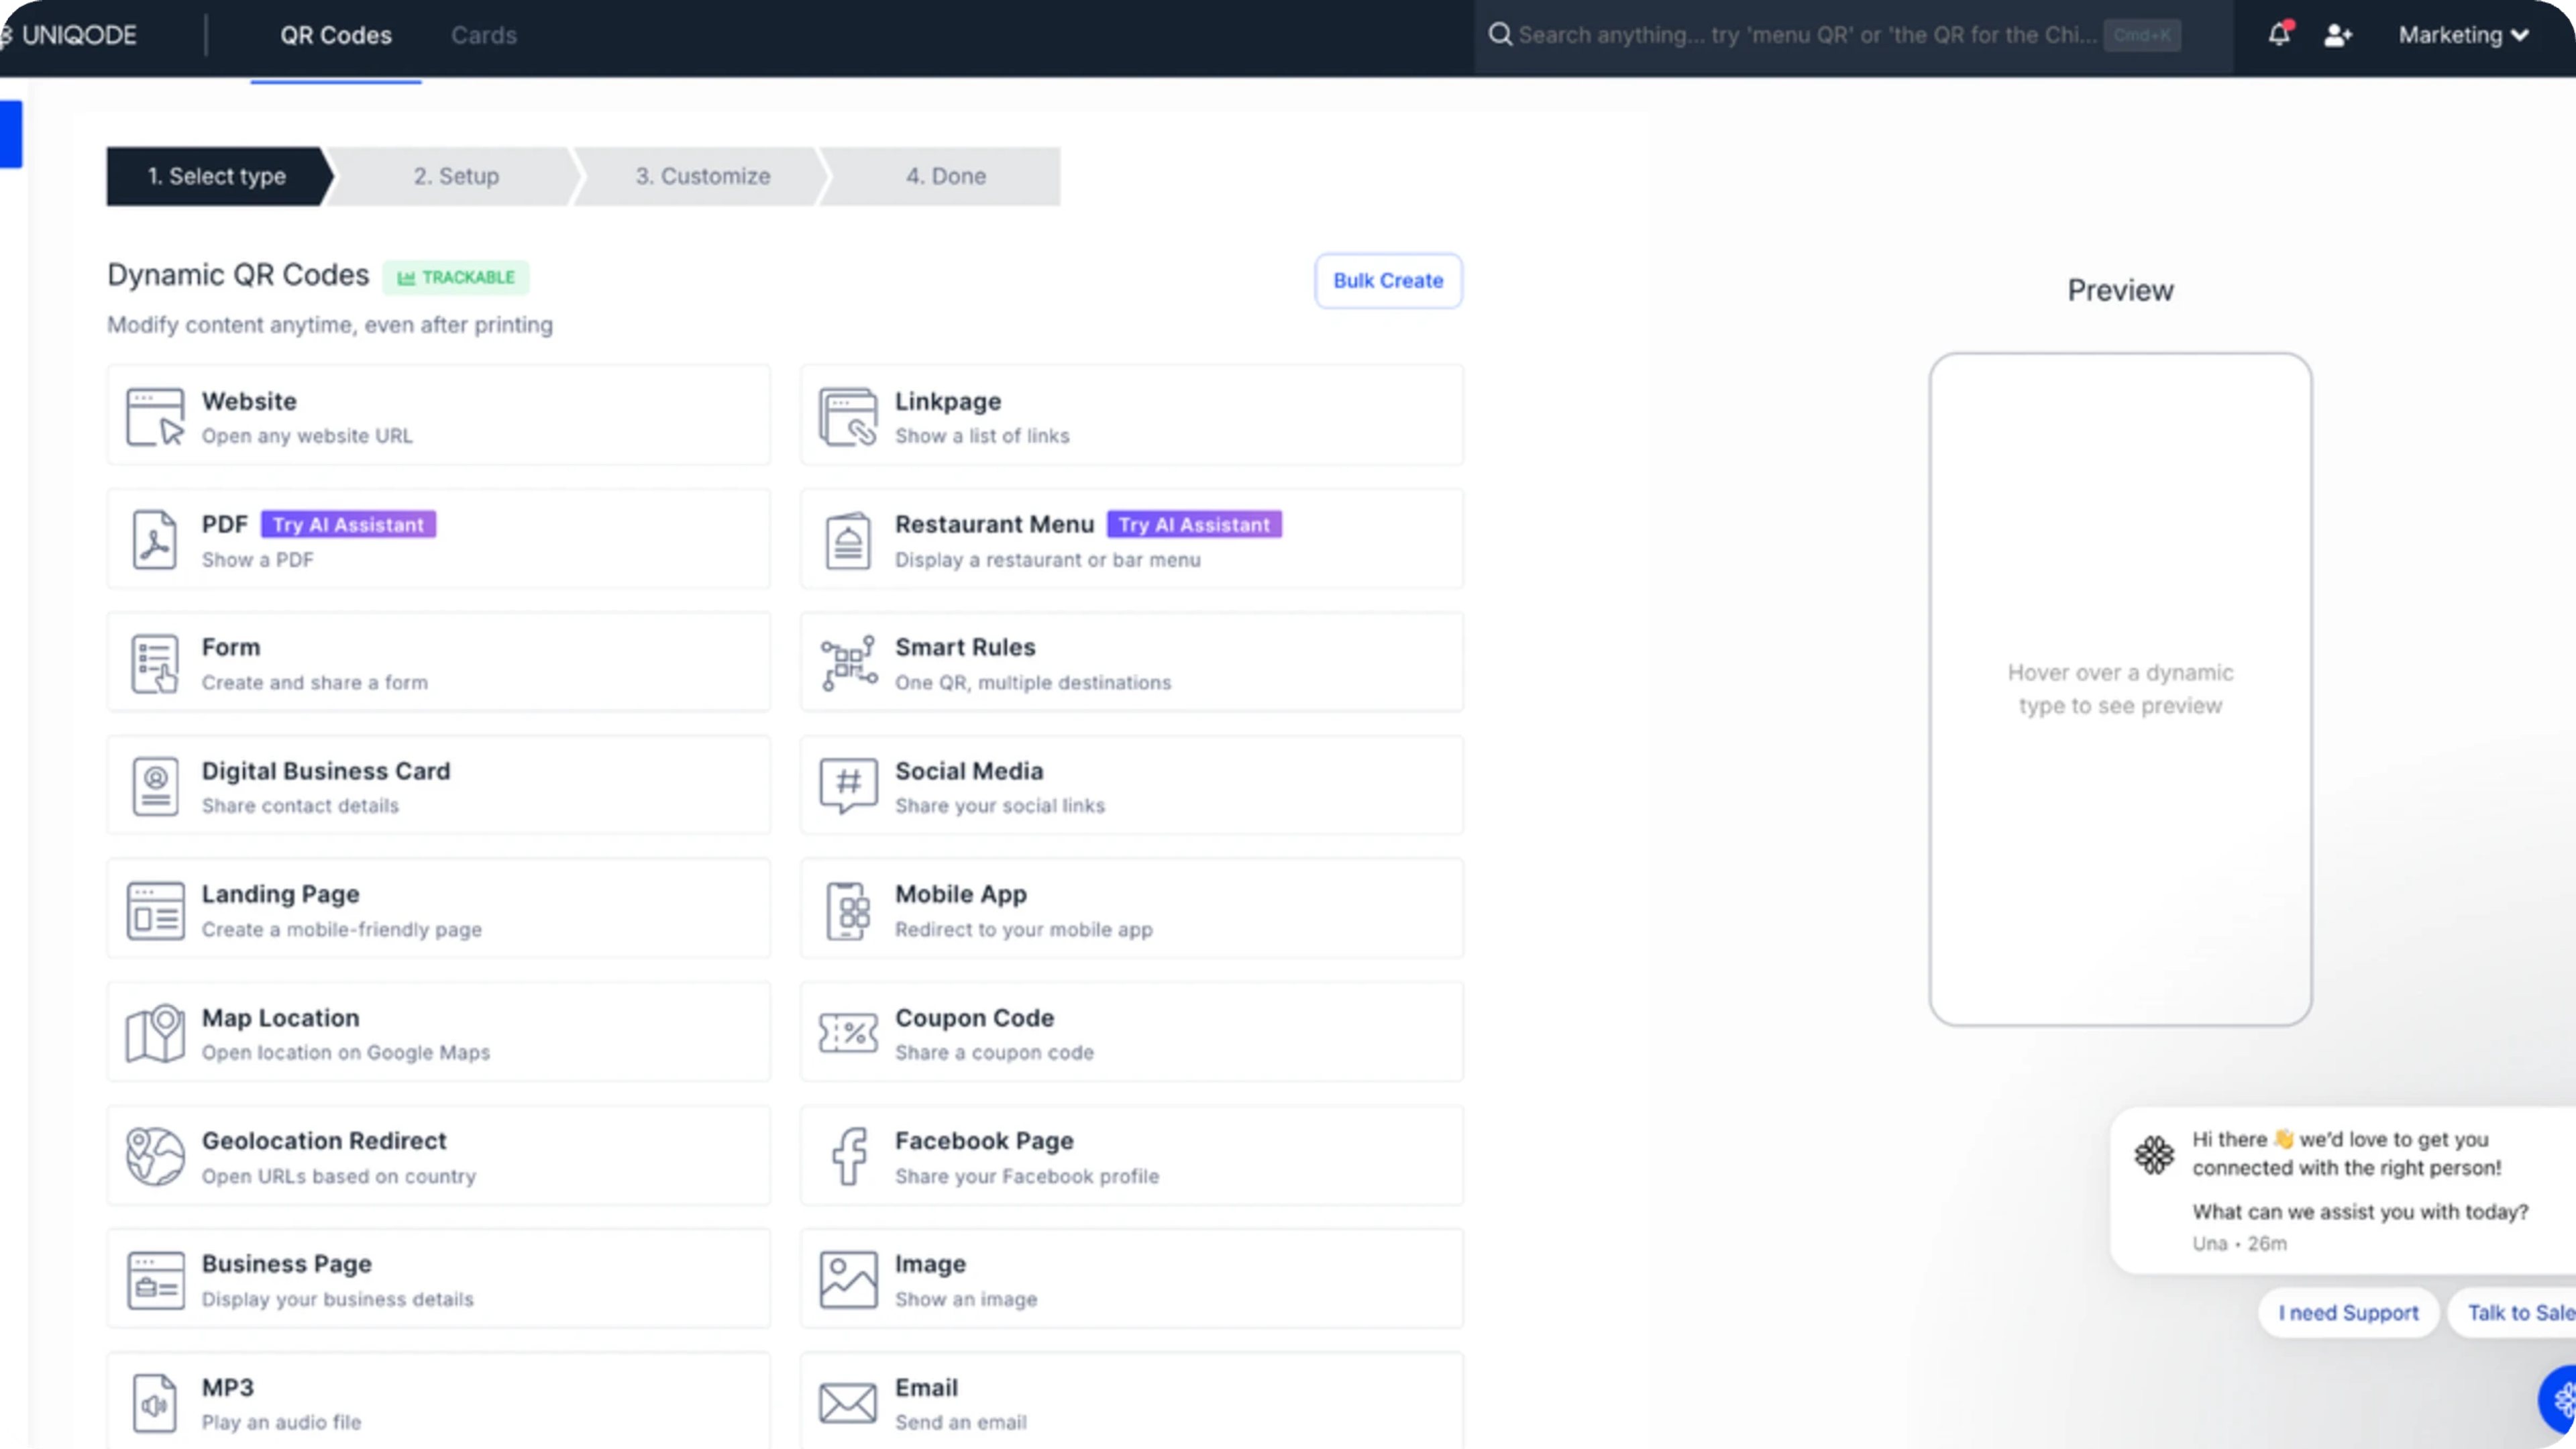2576x1449 pixels.
Task: Click Talk to Sales button
Action: pos(2512,1313)
